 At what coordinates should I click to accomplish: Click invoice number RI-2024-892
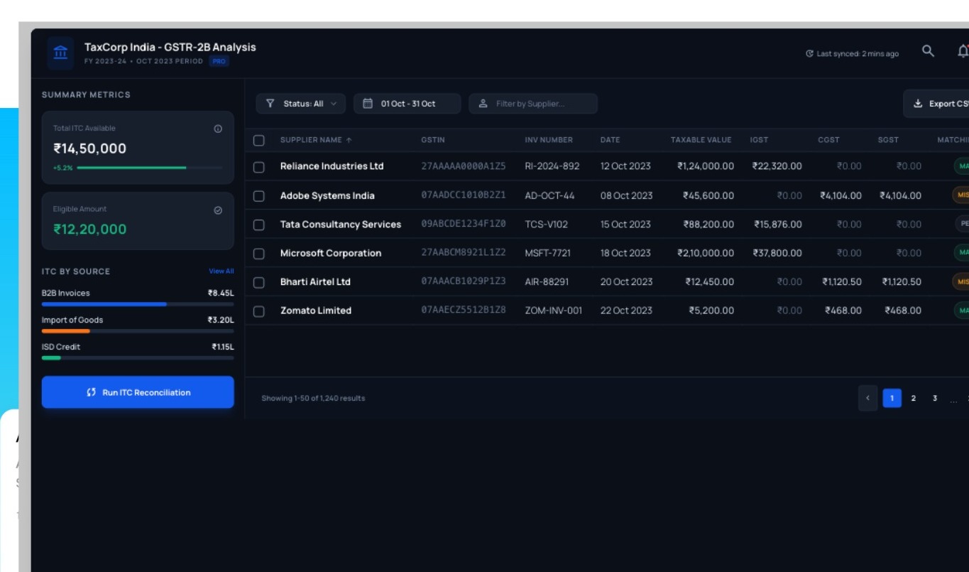(x=552, y=166)
